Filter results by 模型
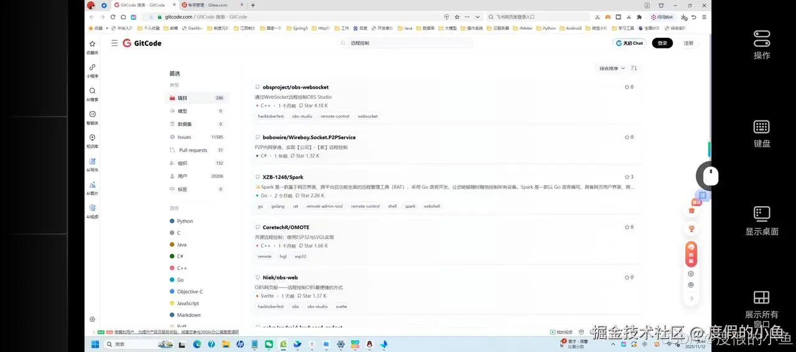The image size is (796, 352). 197,111
